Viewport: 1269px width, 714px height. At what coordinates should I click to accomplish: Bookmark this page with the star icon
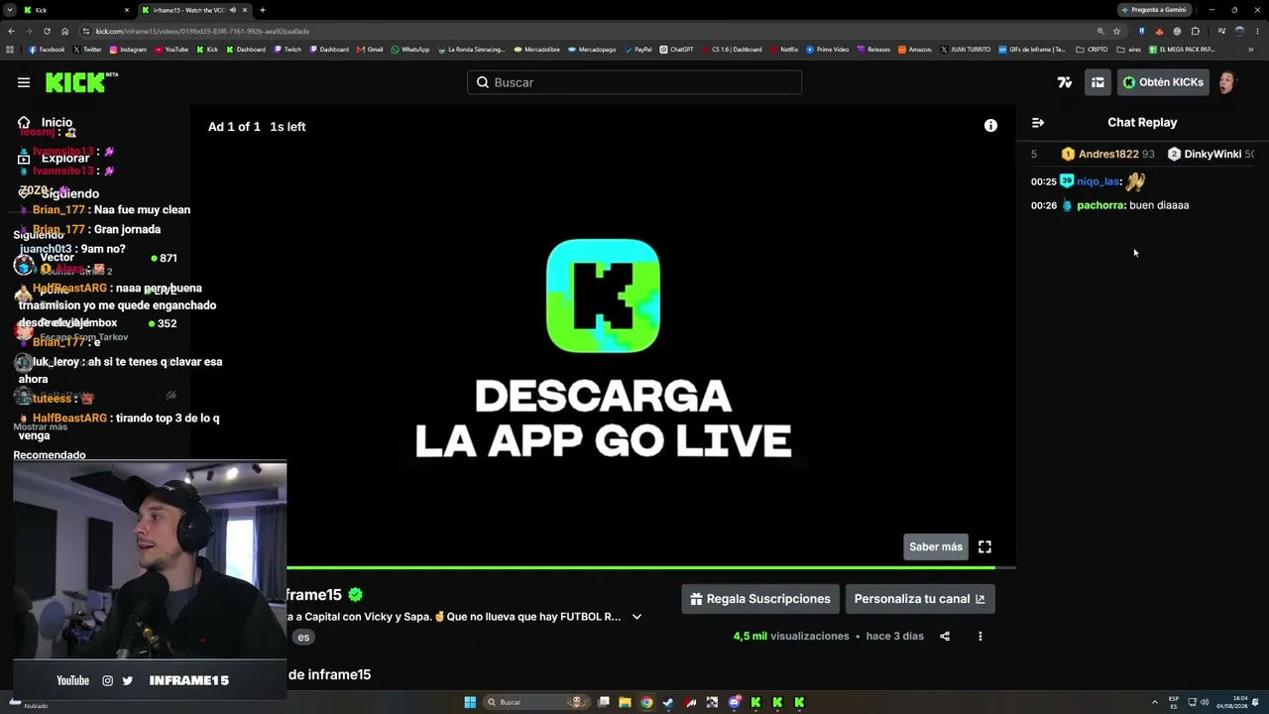click(x=1116, y=31)
